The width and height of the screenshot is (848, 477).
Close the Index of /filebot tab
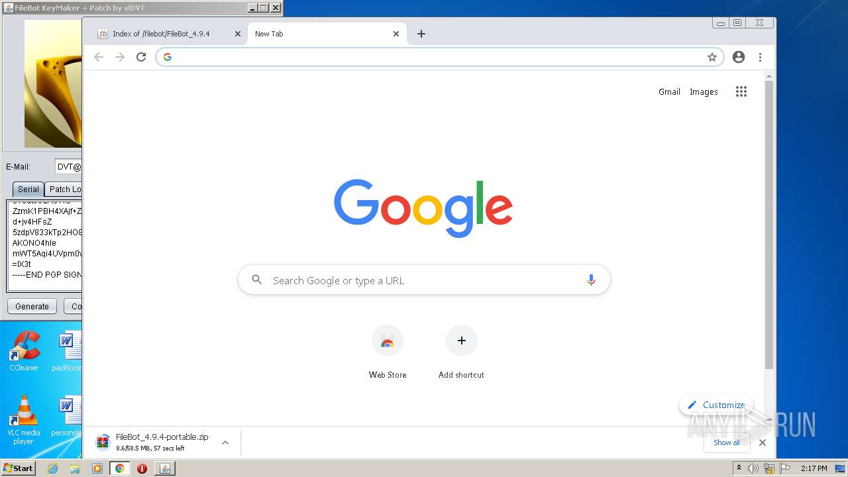238,34
